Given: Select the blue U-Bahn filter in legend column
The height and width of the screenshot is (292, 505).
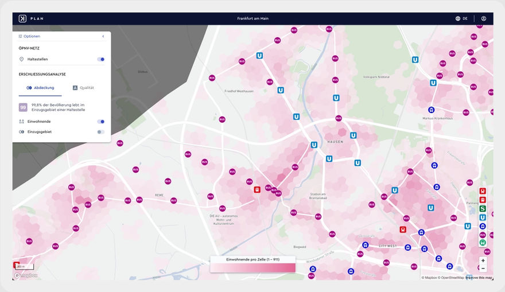Looking at the screenshot, I should pyautogui.click(x=483, y=217).
